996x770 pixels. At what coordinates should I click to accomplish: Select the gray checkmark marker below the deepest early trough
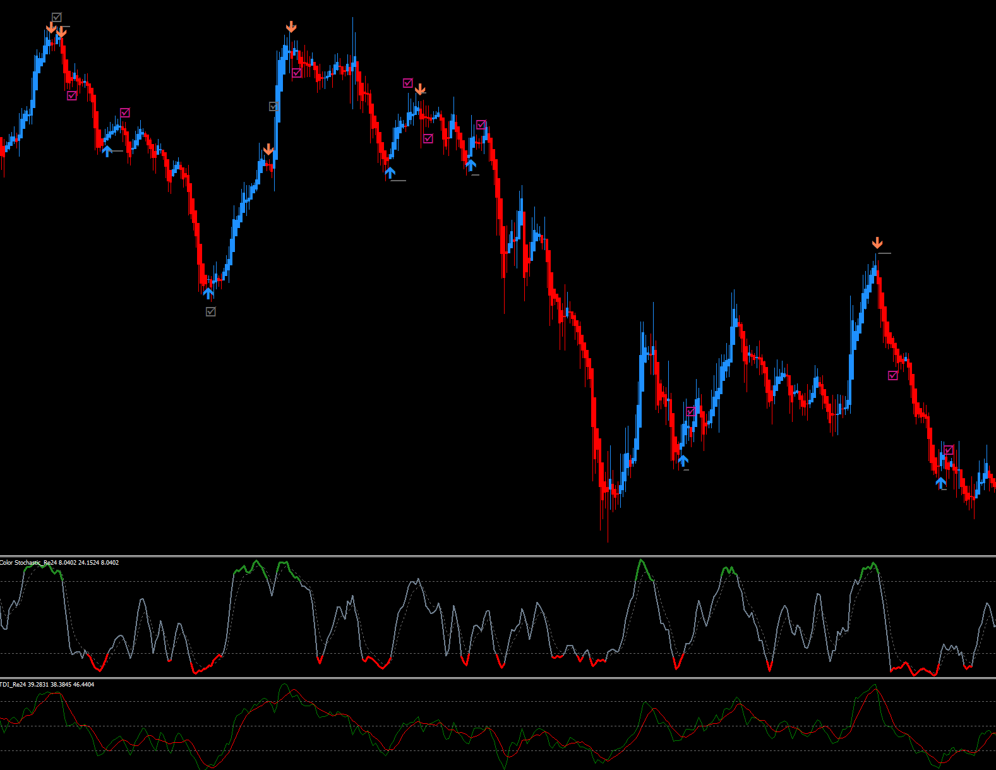pyautogui.click(x=211, y=311)
